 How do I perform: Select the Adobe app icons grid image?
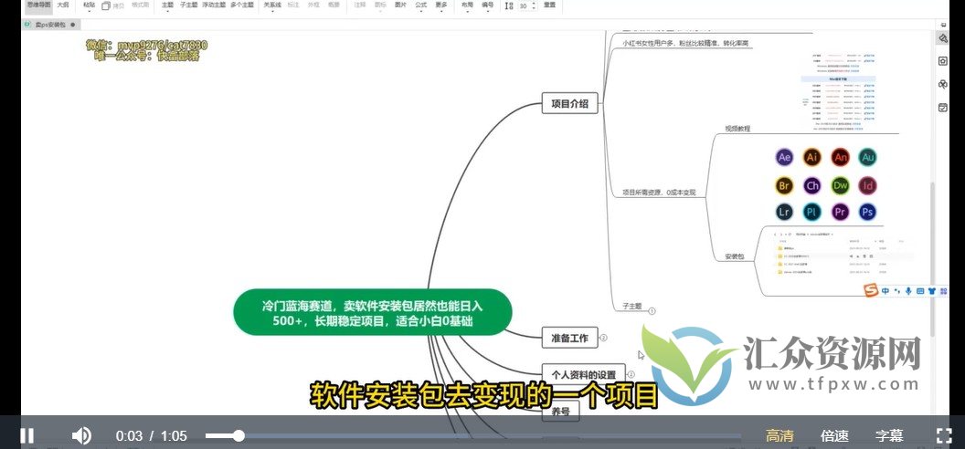tap(826, 184)
